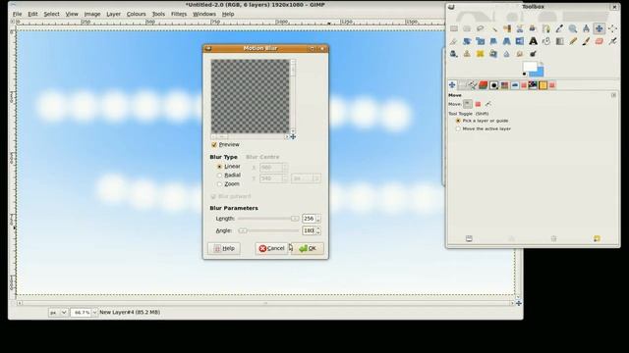Viewport: 629px width, 353px height.
Task: Select the Clone stamp tool
Action: pos(467,54)
